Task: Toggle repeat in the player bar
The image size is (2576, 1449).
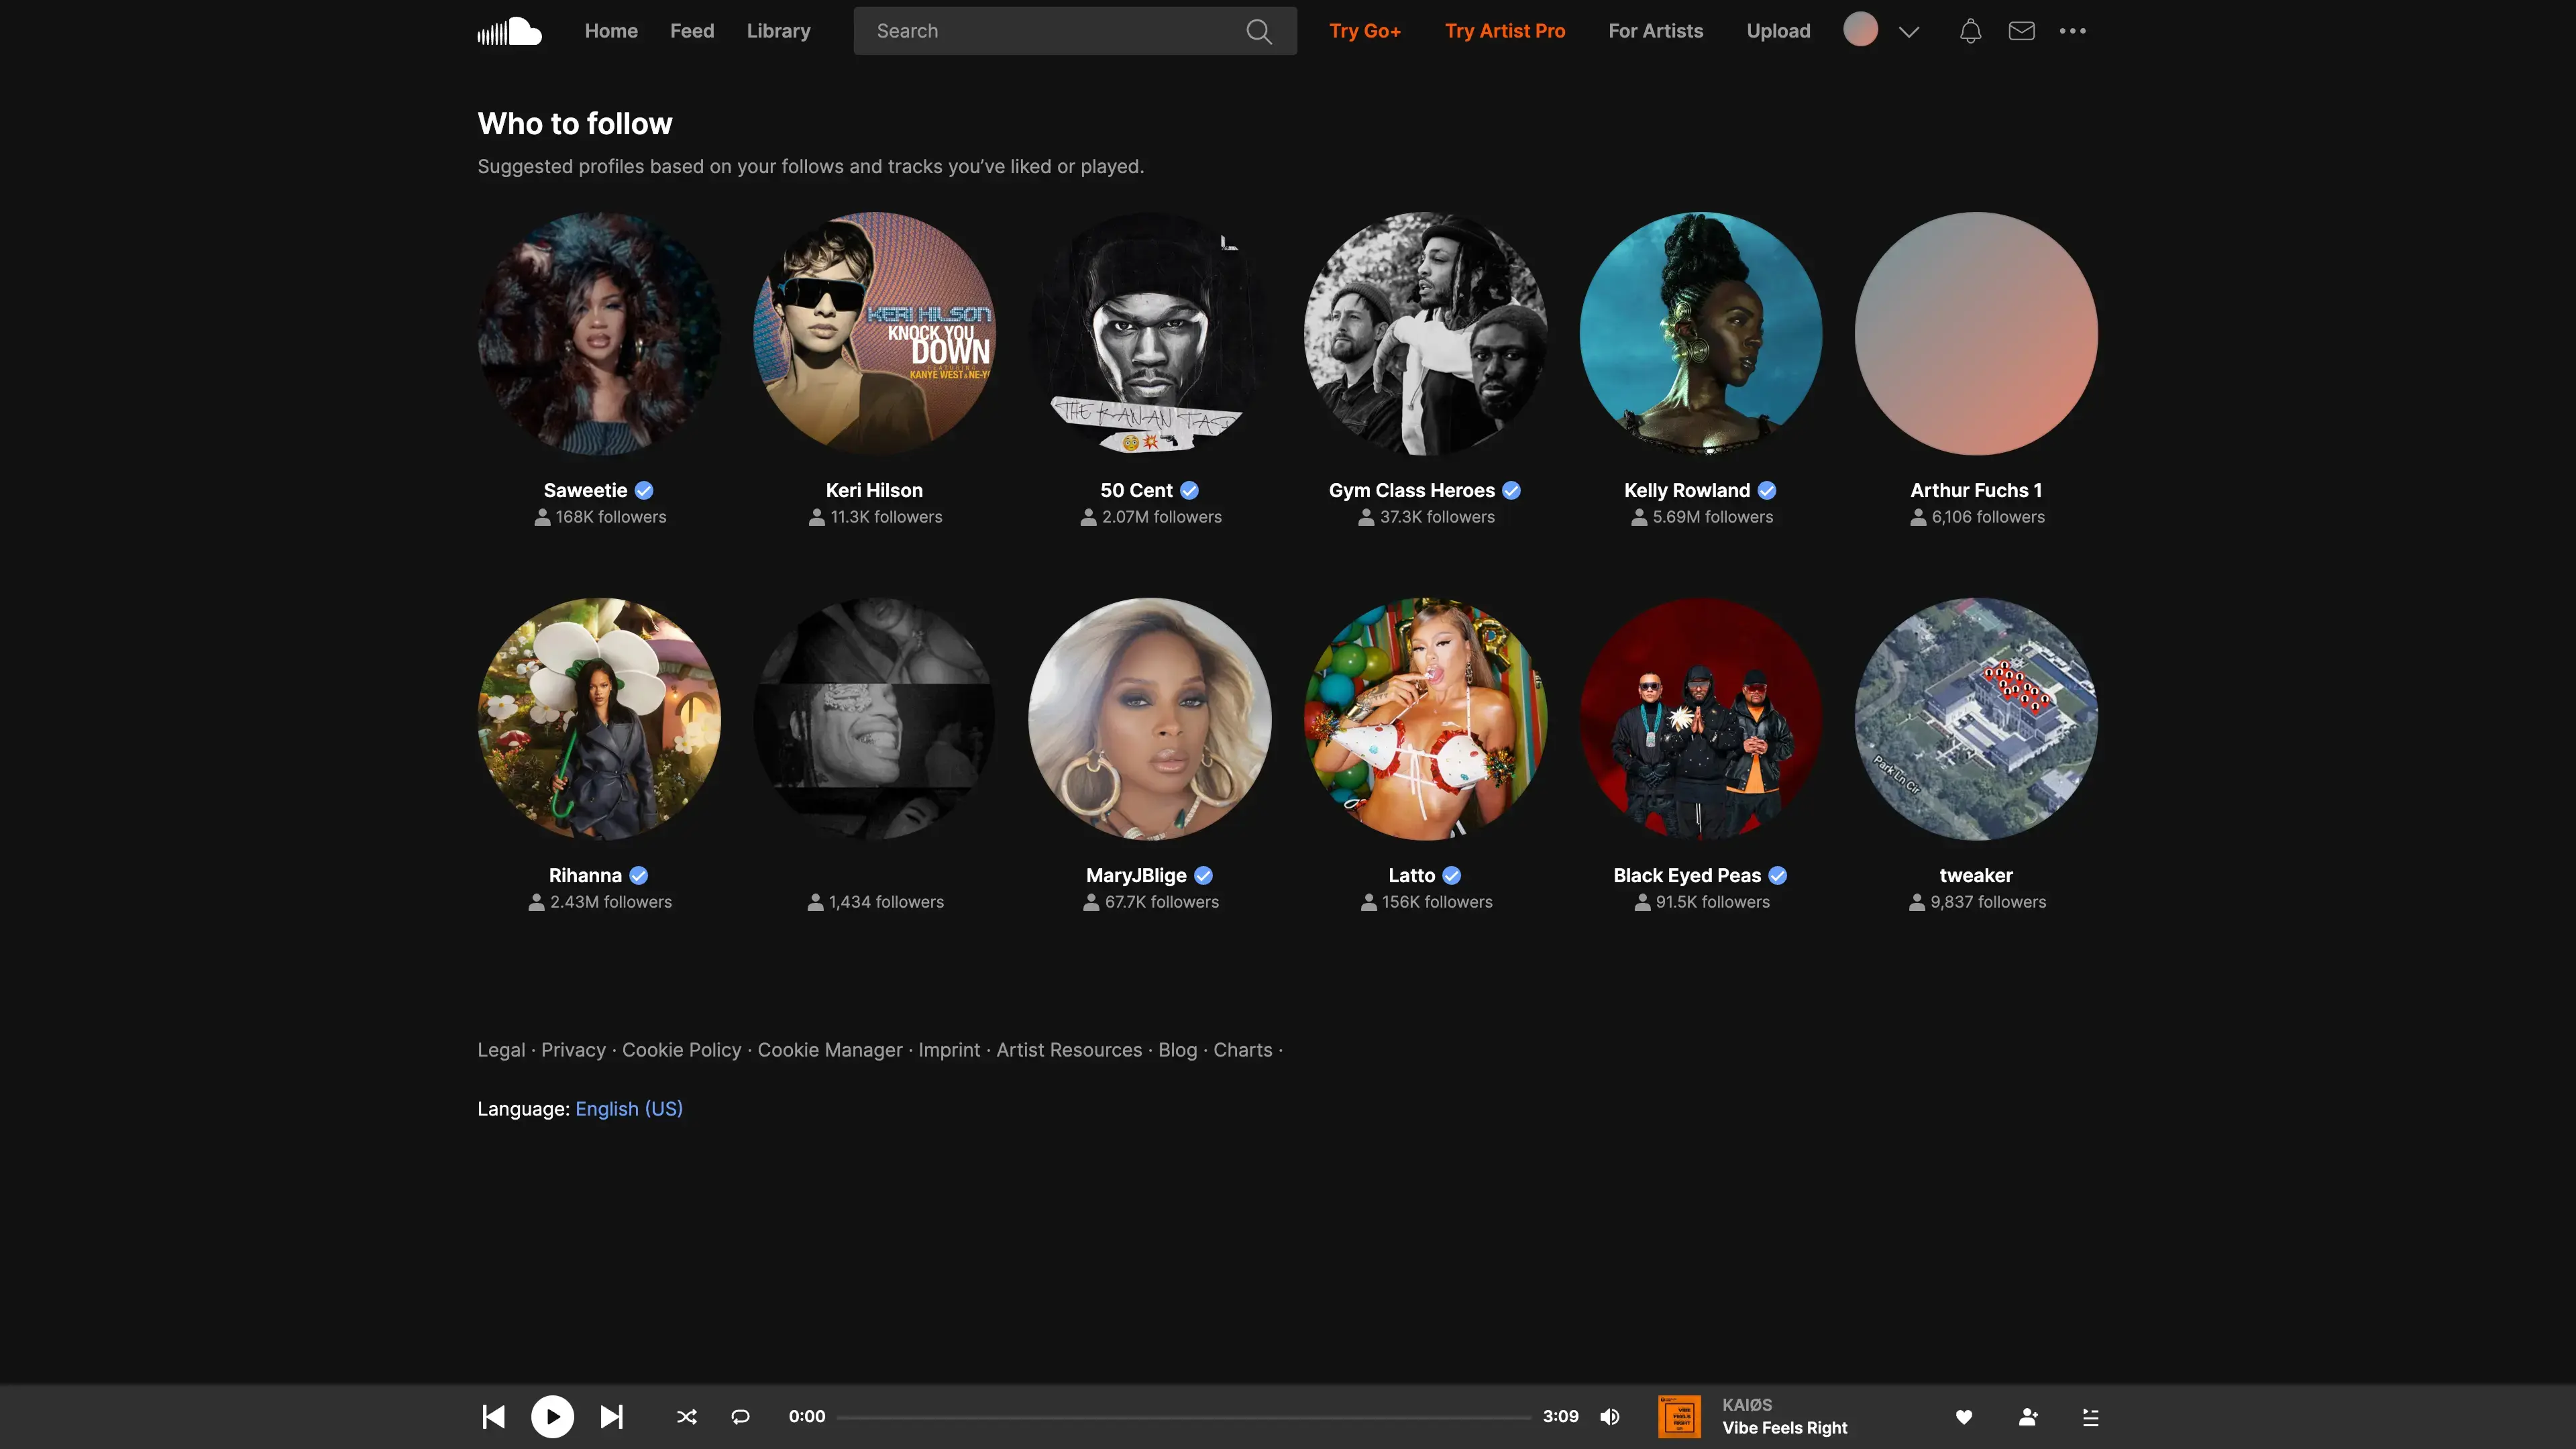Action: pyautogui.click(x=740, y=1416)
